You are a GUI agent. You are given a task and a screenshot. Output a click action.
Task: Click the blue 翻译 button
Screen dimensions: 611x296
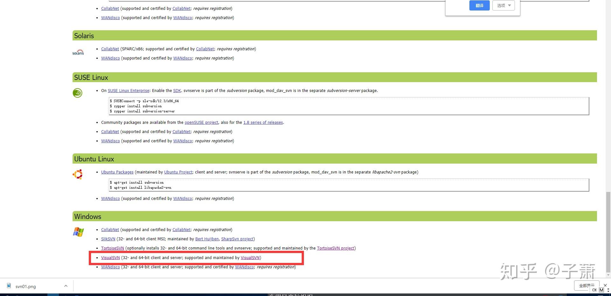point(479,5)
